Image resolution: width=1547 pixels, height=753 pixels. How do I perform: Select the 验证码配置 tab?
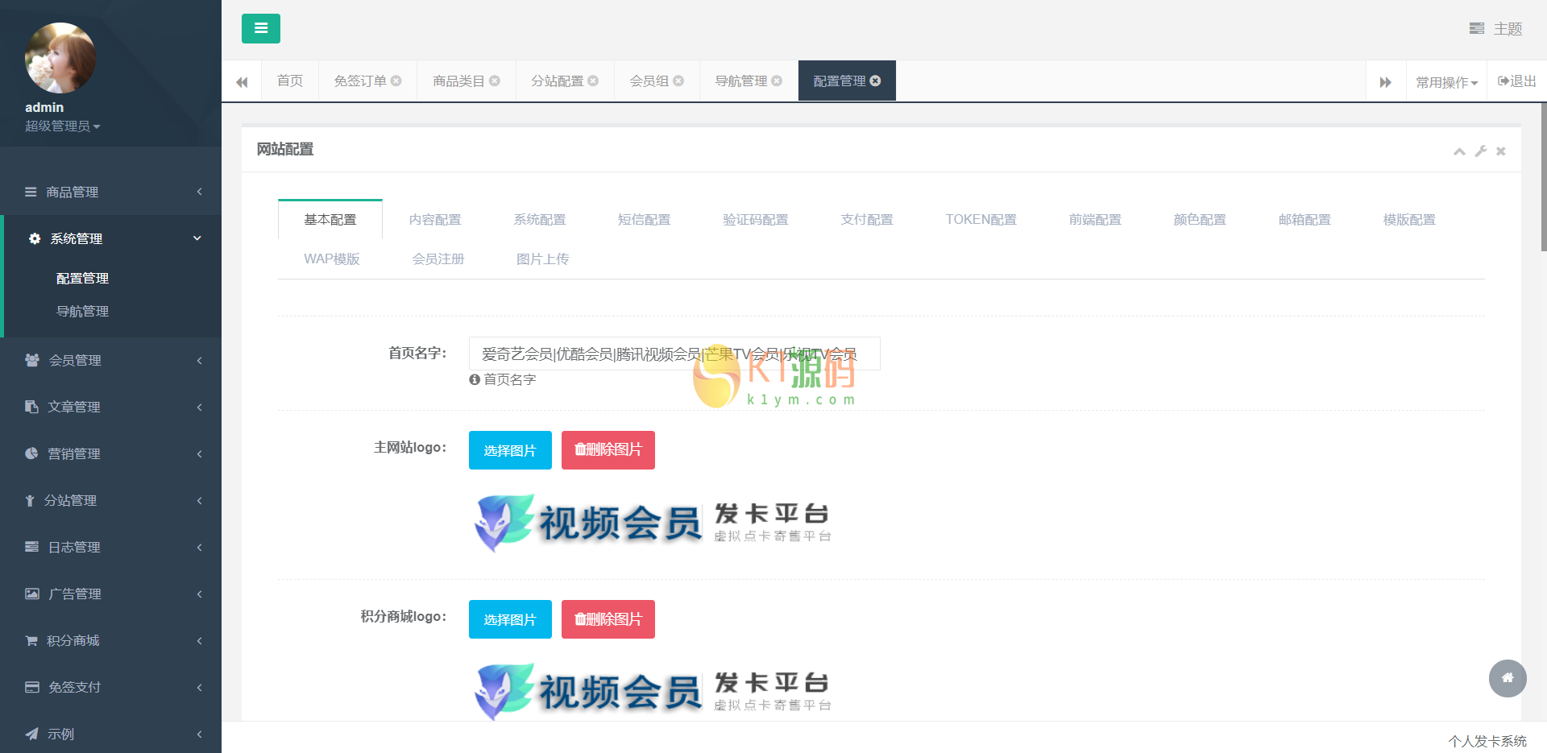[x=756, y=219]
